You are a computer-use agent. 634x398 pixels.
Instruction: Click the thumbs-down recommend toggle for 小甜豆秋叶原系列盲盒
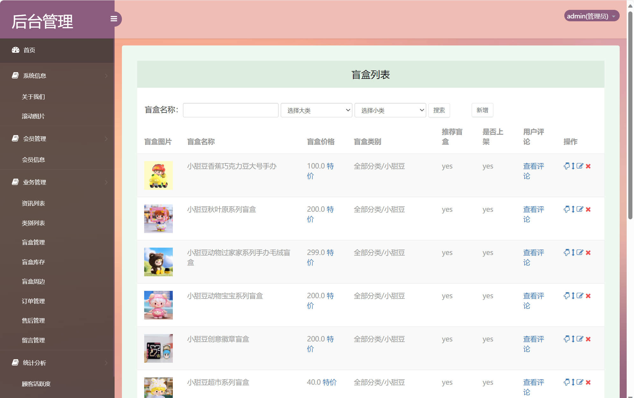pyautogui.click(x=567, y=209)
